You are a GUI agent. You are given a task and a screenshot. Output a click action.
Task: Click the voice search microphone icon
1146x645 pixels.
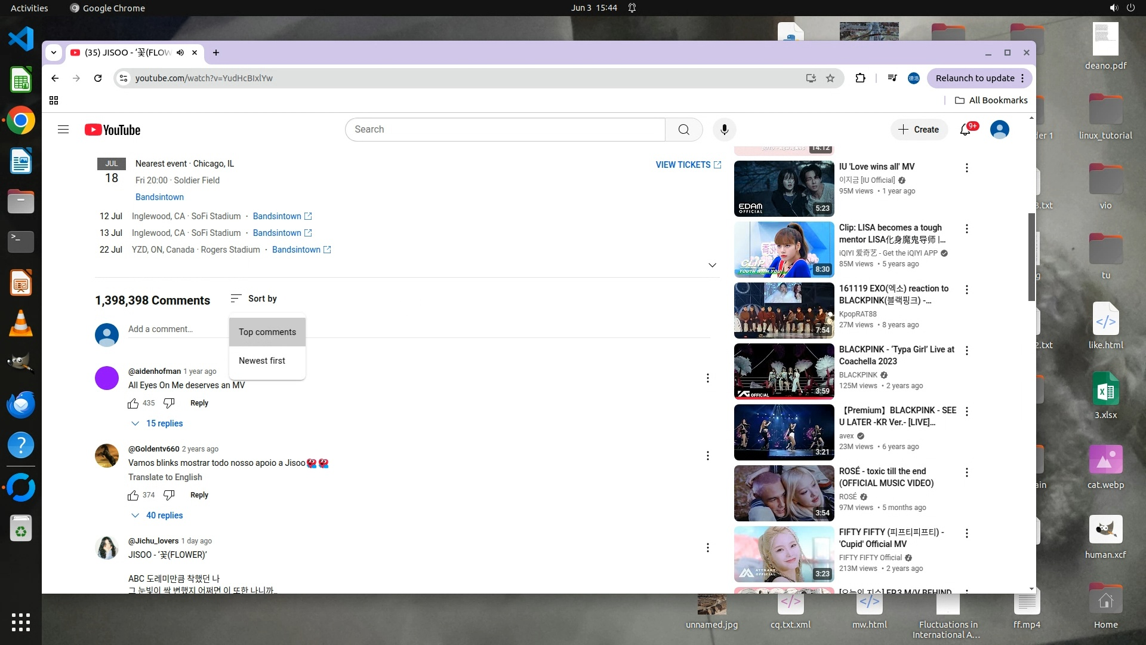click(x=724, y=130)
